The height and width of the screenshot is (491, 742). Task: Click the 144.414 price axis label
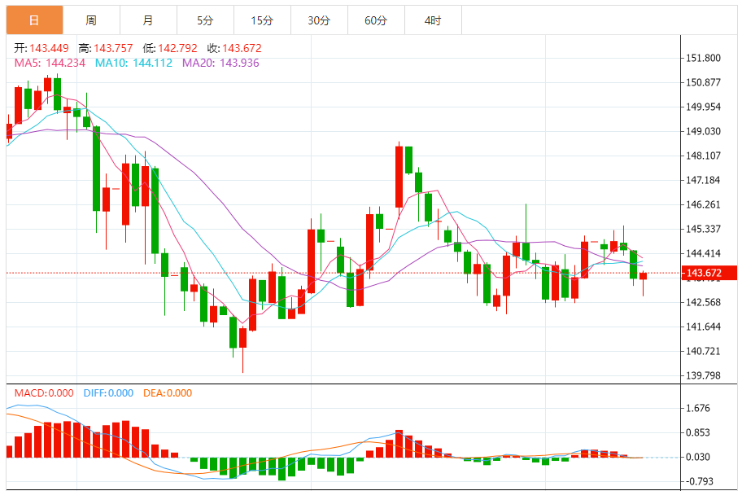click(x=703, y=253)
